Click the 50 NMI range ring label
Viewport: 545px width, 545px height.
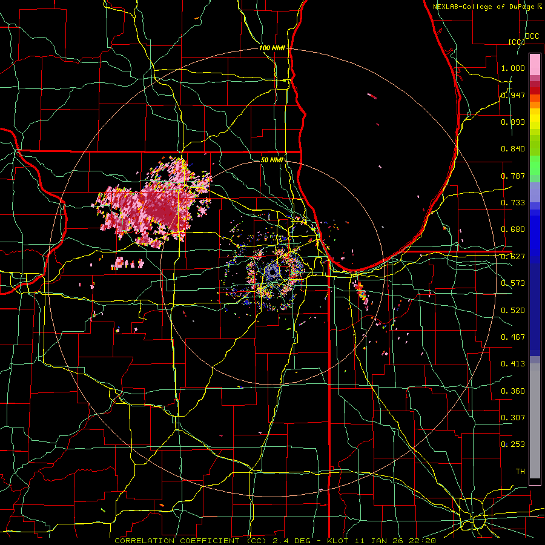[272, 160]
